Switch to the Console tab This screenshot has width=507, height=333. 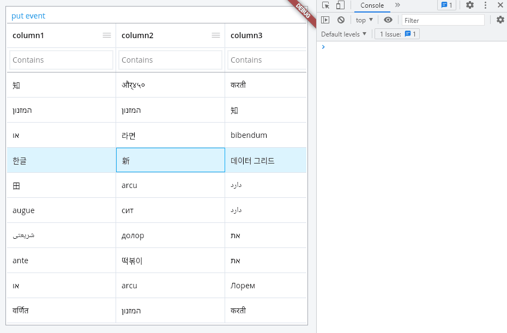coord(372,5)
